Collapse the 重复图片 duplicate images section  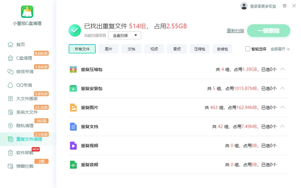click(x=283, y=107)
